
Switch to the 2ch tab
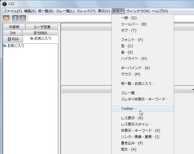(12, 33)
